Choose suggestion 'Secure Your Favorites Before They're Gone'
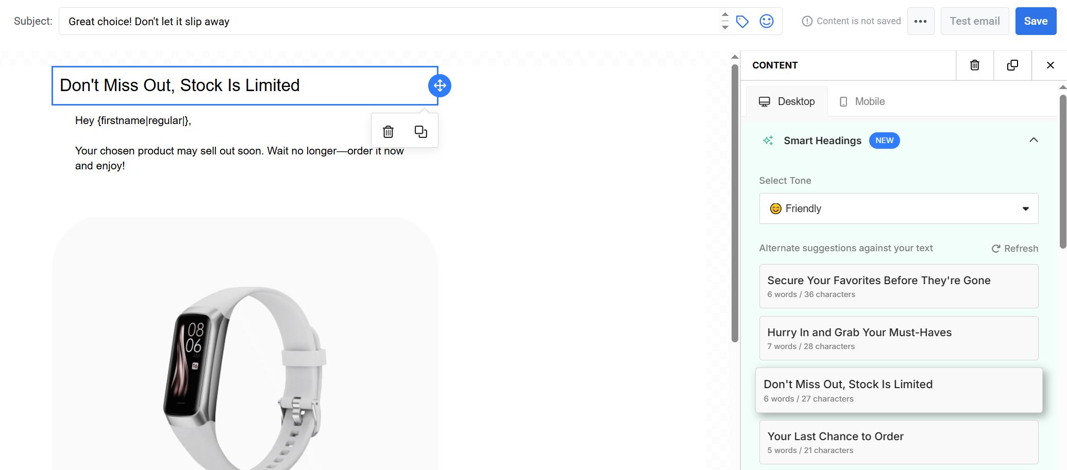Screen dimensions: 1067x470 (x=898, y=286)
